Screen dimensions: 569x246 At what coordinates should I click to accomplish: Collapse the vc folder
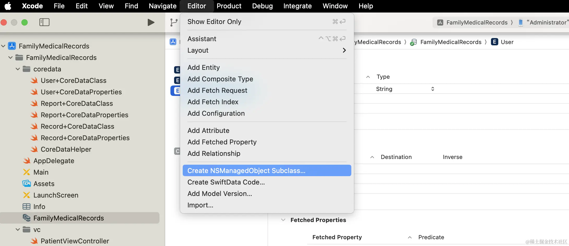[x=18, y=230]
